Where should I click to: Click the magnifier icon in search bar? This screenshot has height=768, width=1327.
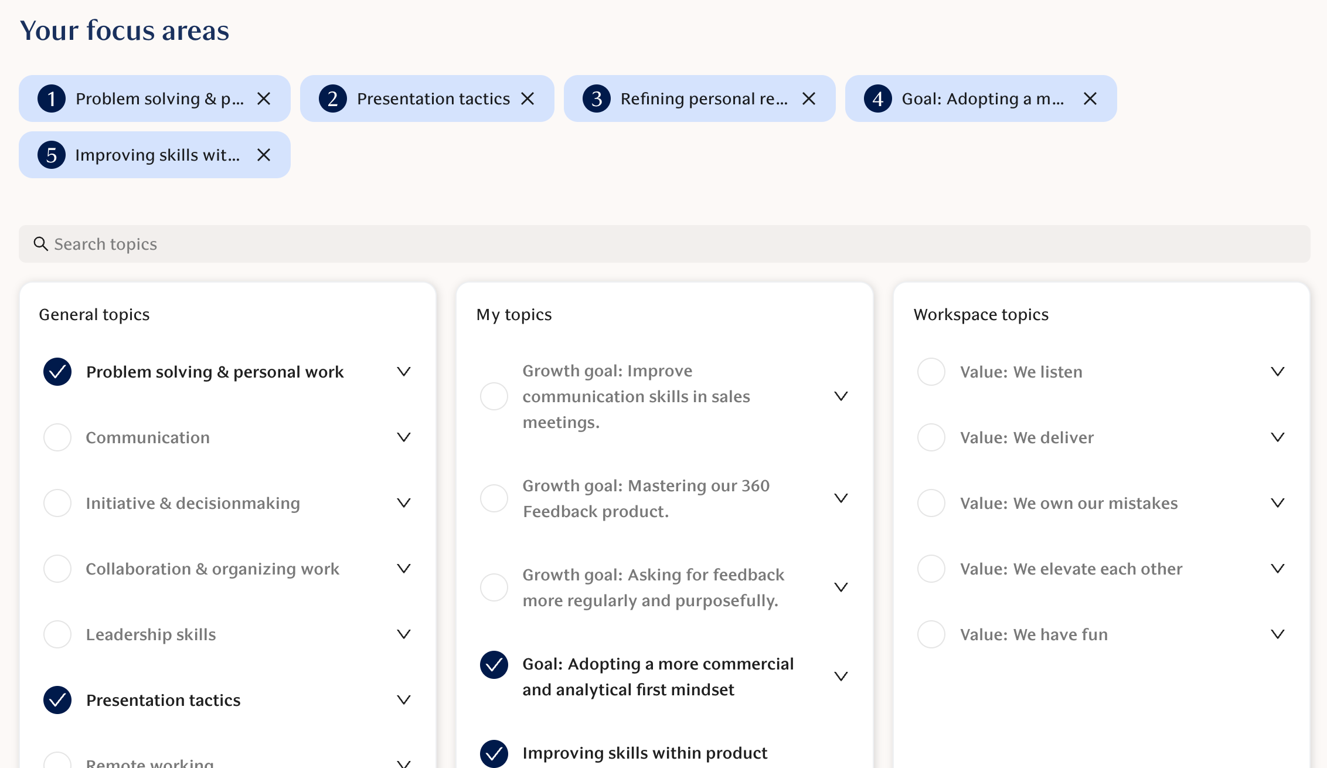[x=40, y=244]
